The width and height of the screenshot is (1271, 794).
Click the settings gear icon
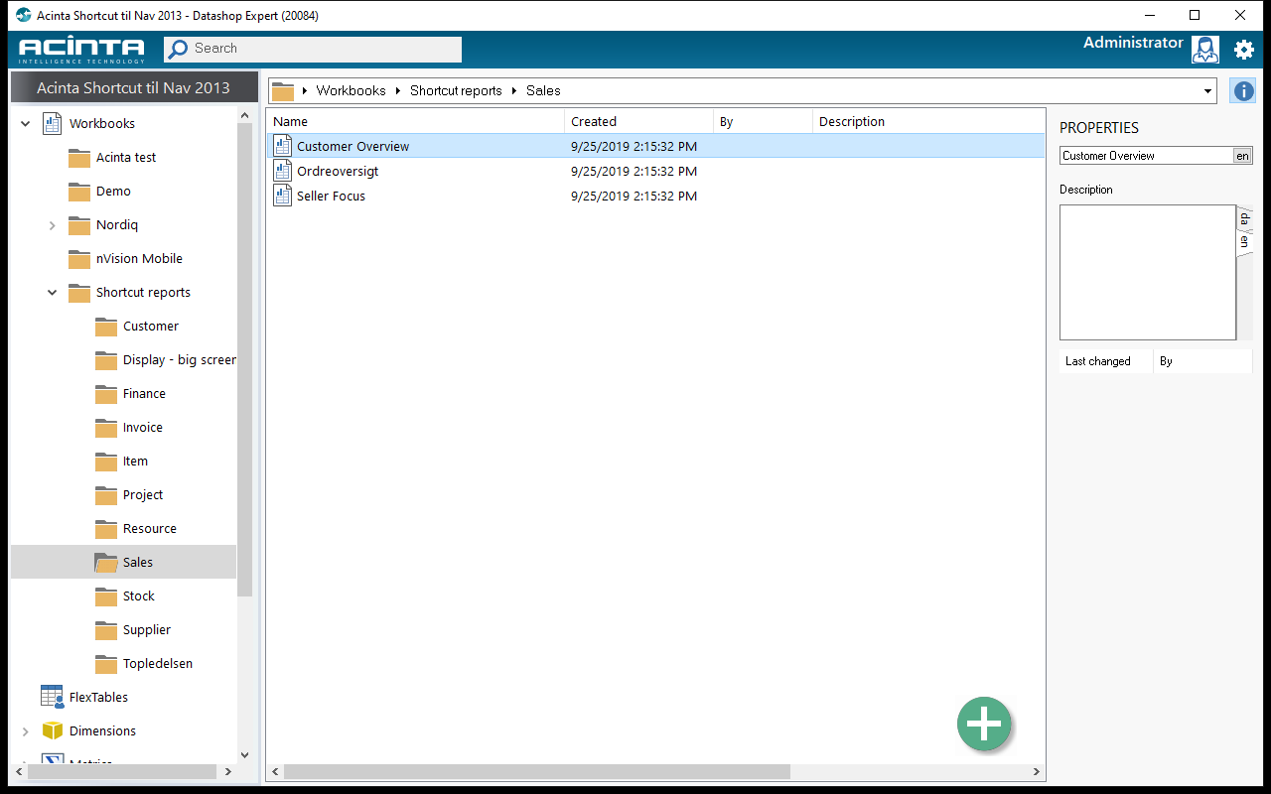tap(1243, 49)
